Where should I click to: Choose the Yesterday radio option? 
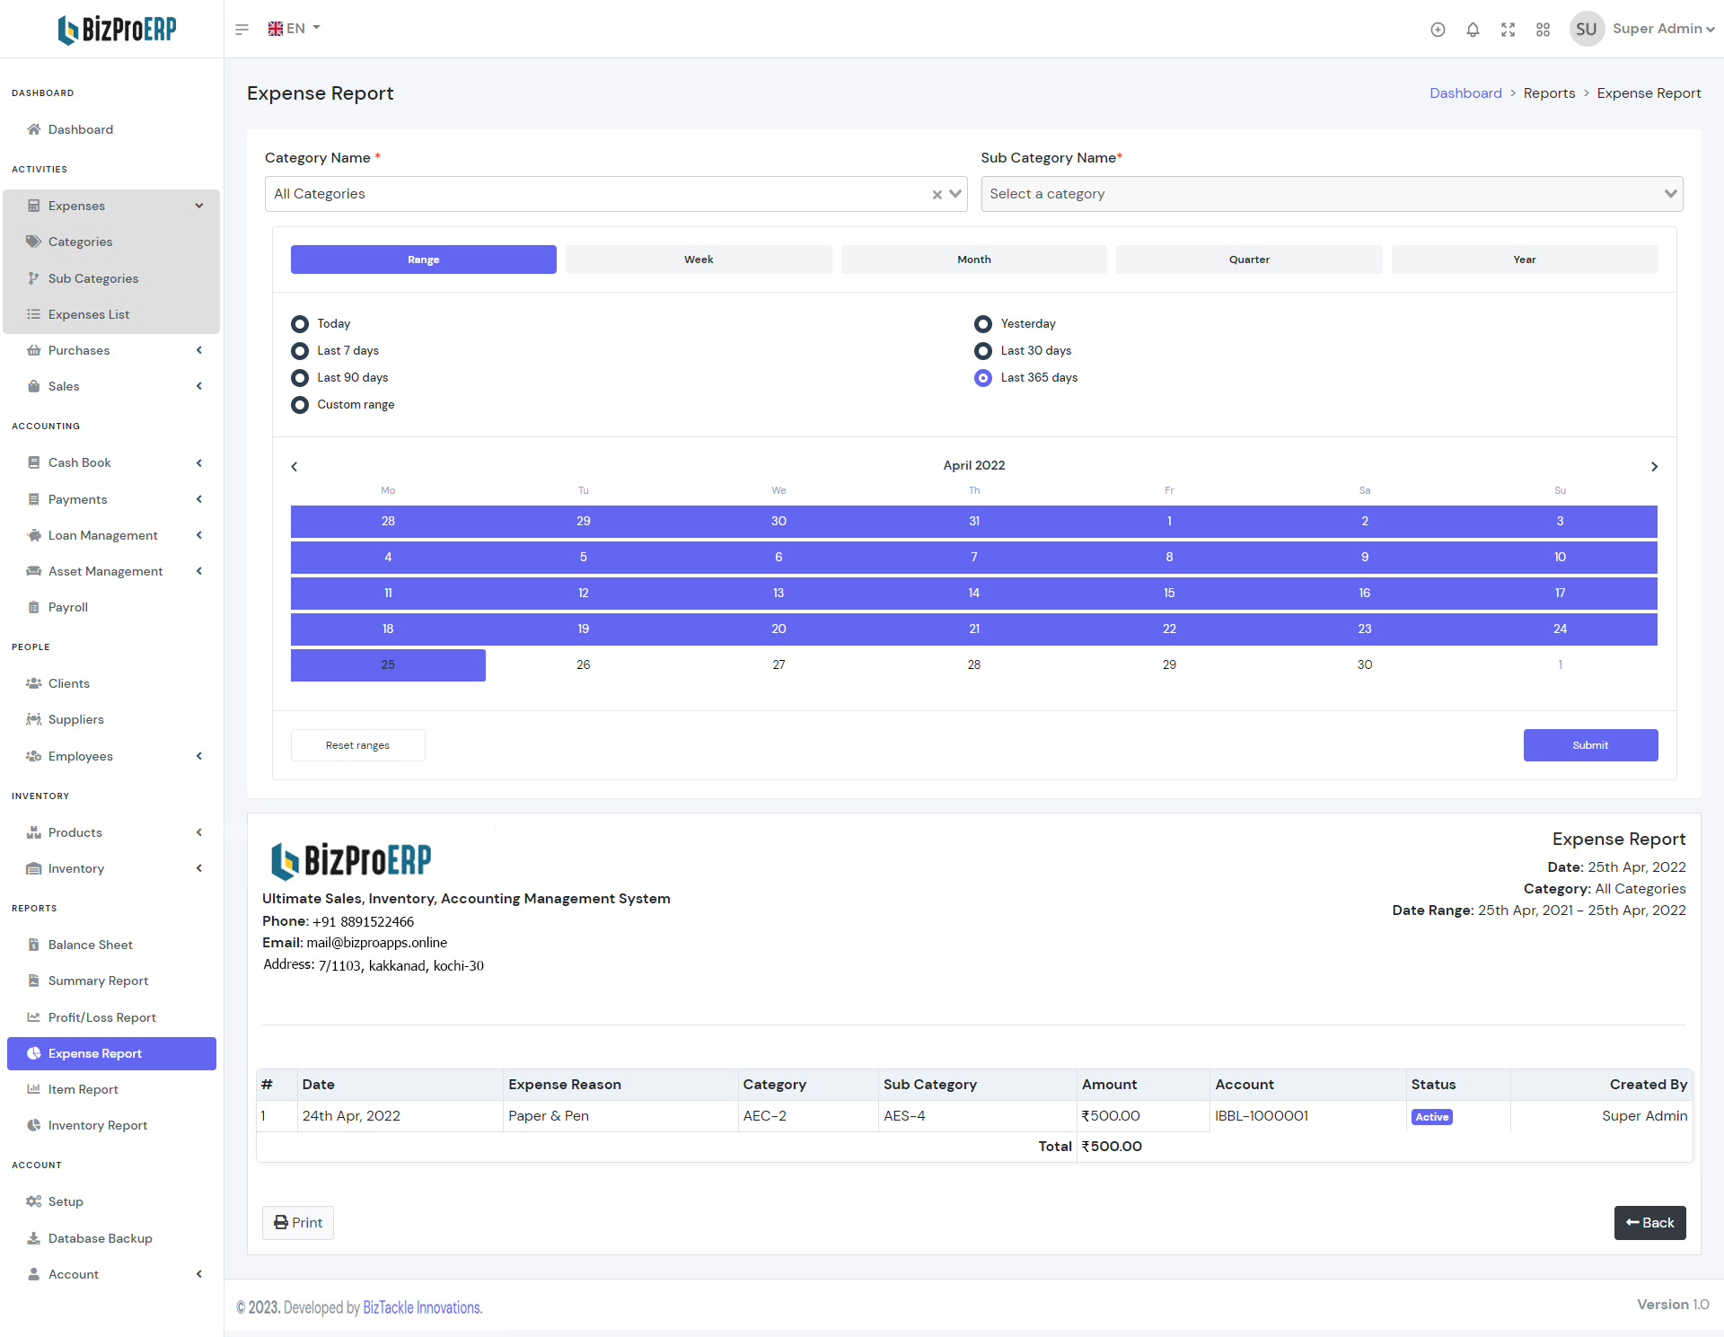[983, 323]
